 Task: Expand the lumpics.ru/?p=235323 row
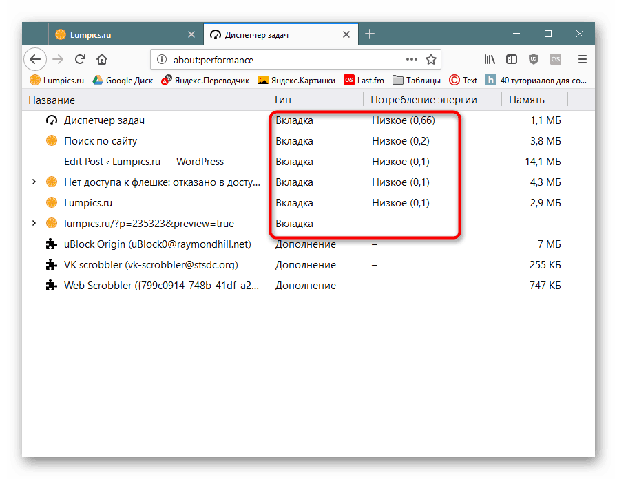pyautogui.click(x=34, y=223)
